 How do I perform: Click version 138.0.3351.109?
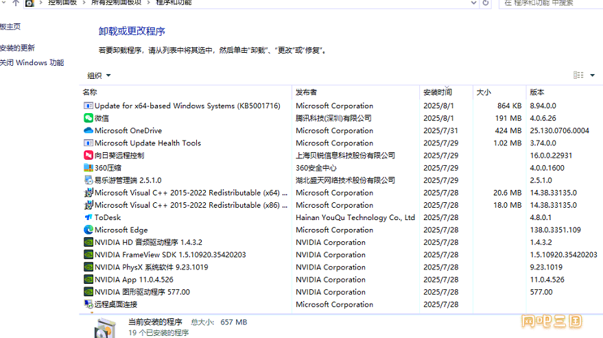pyautogui.click(x=555, y=230)
